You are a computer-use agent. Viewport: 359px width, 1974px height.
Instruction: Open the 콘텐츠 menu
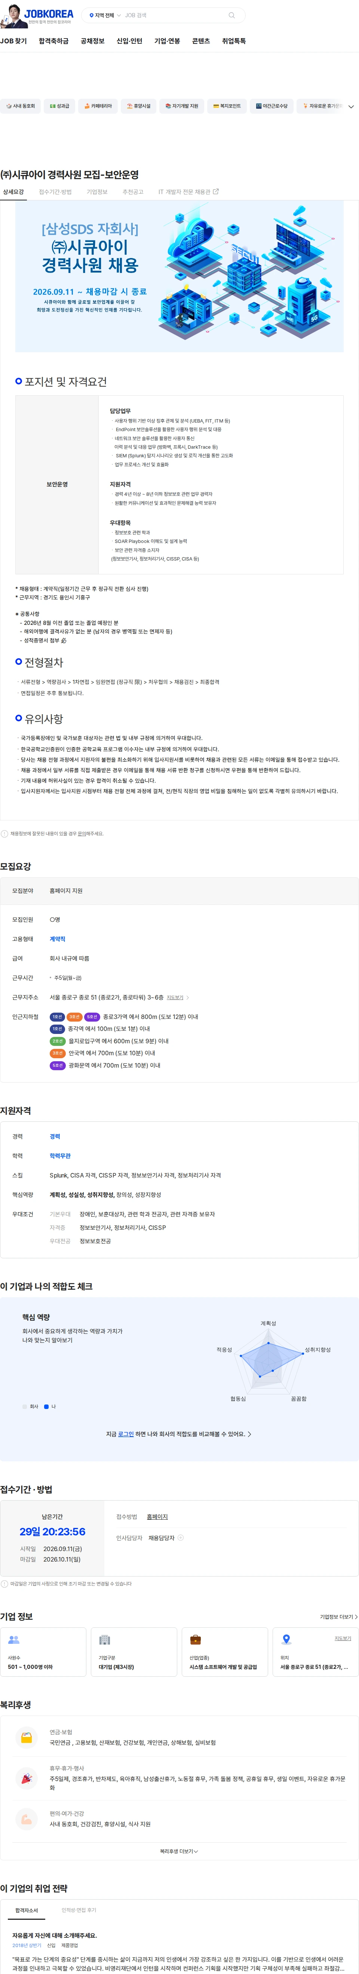(x=201, y=42)
